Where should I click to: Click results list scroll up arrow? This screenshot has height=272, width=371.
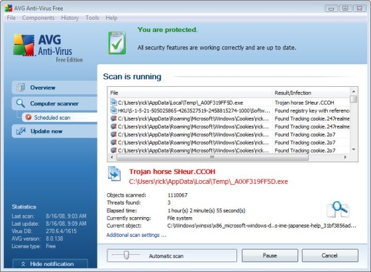[354, 91]
